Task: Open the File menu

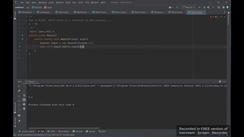Action: [22, 3]
